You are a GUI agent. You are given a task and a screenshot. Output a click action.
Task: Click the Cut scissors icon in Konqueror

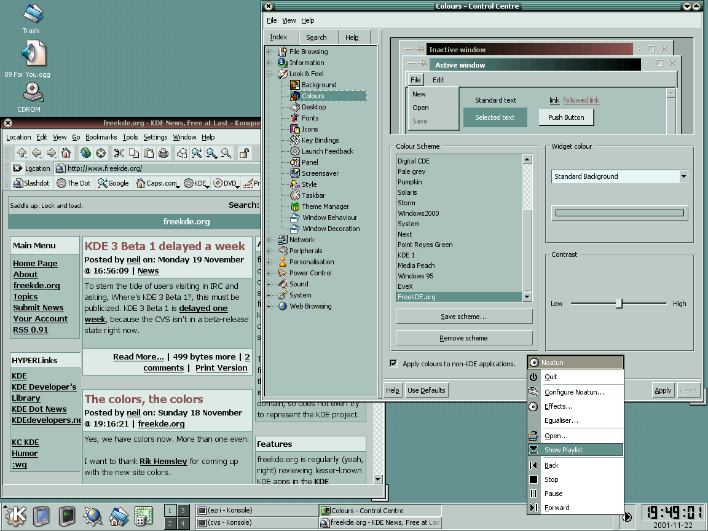(119, 153)
